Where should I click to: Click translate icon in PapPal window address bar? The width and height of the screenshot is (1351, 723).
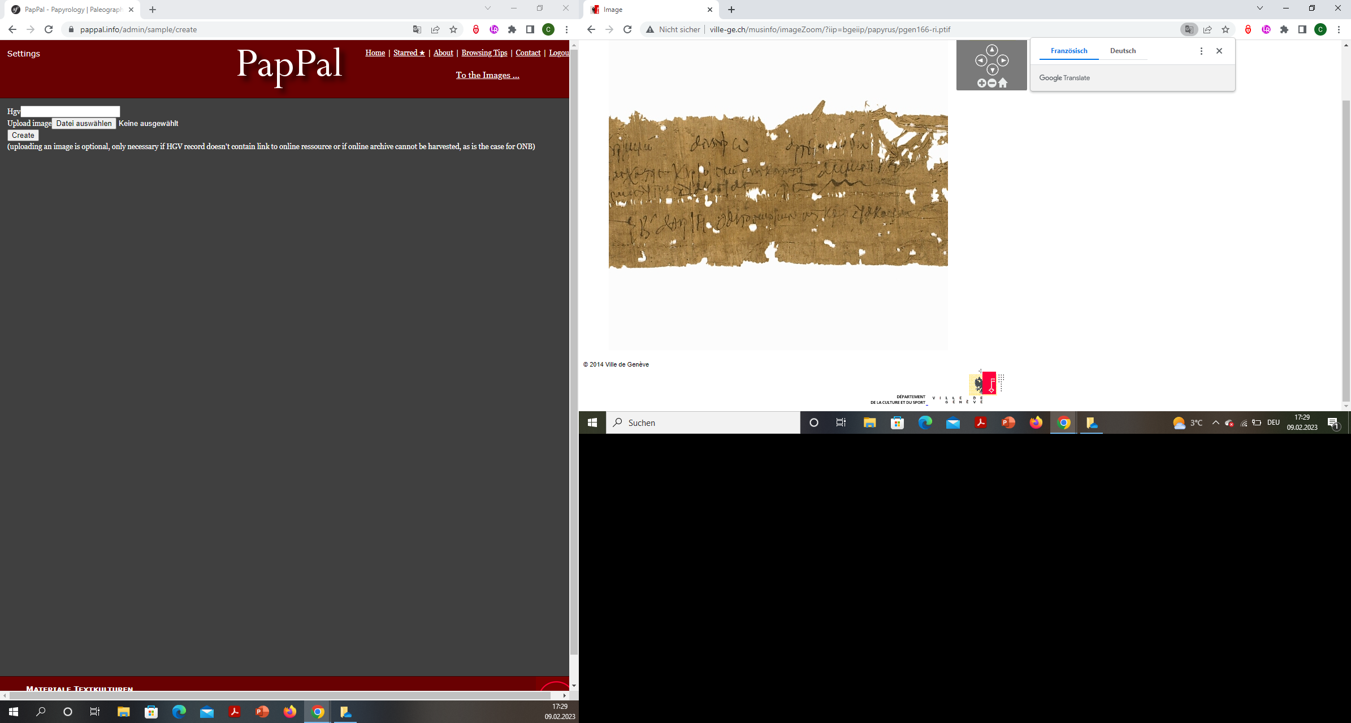(x=417, y=29)
